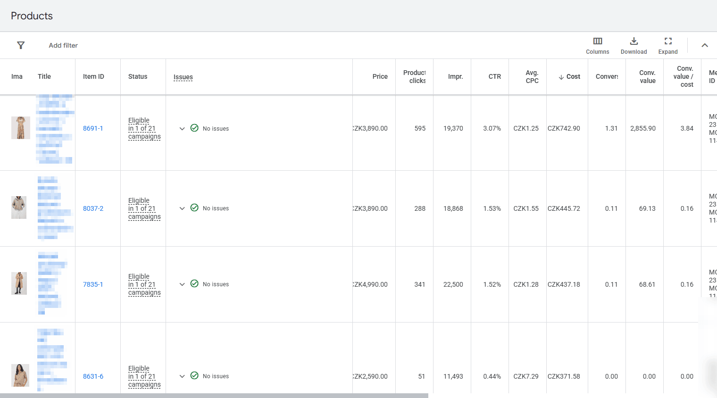Sort by Product clicks column header
717x398 pixels.
(414, 76)
